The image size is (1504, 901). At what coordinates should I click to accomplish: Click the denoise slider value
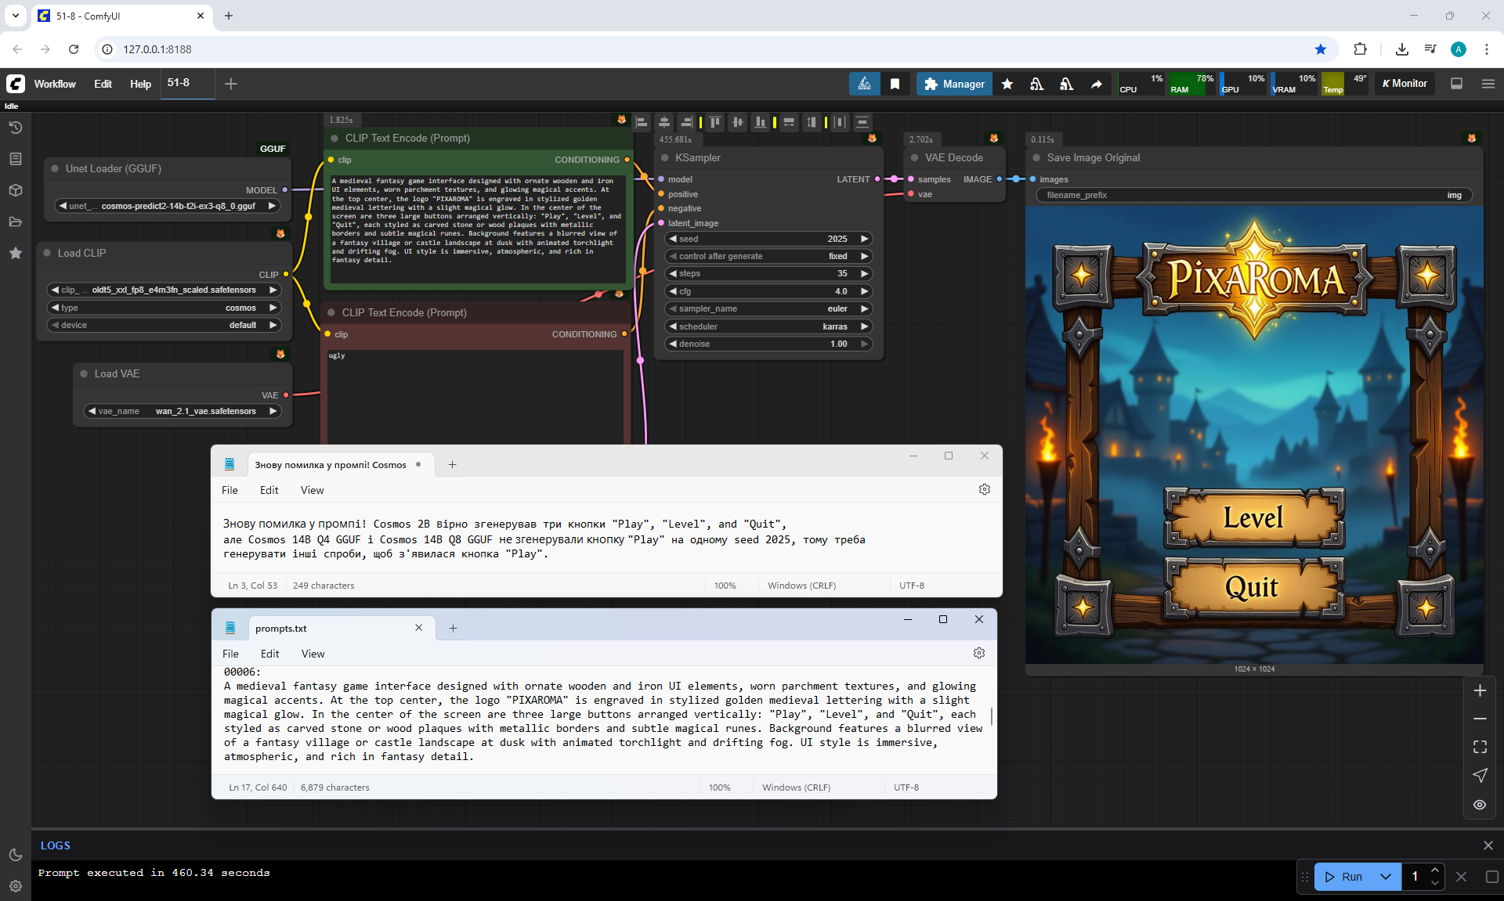[768, 344]
